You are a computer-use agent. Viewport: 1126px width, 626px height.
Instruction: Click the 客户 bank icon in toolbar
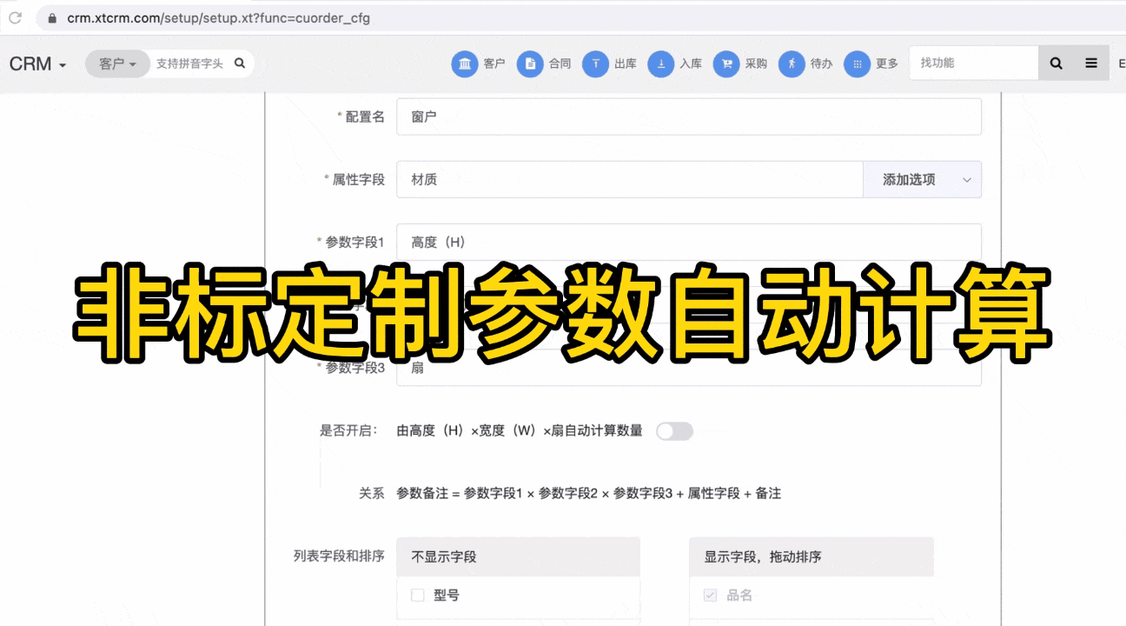[465, 63]
